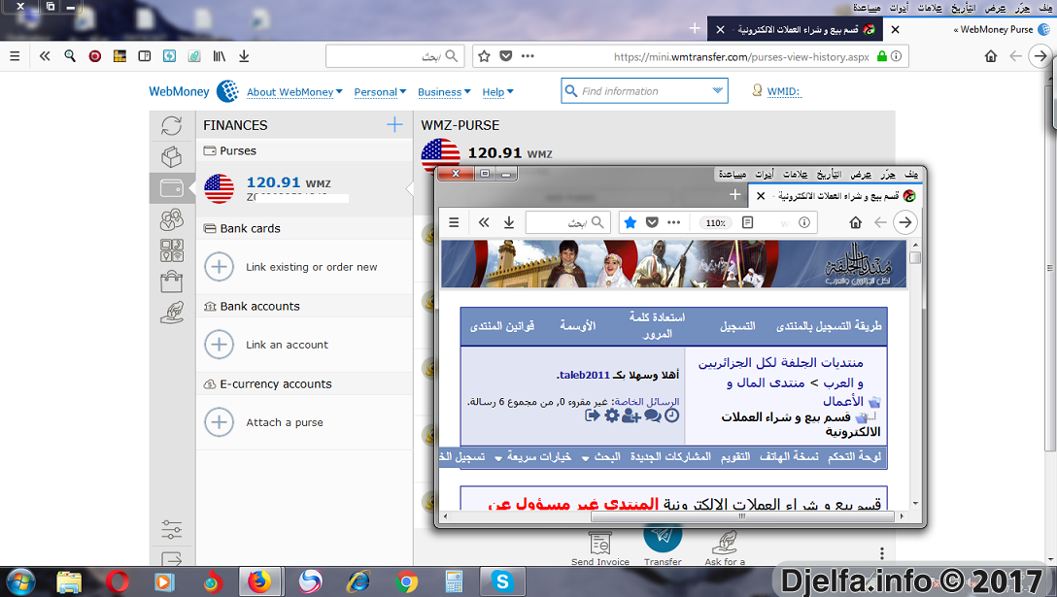Toggle reader view icon in forum window address bar
Screen dimensions: 1057x597
pos(748,222)
